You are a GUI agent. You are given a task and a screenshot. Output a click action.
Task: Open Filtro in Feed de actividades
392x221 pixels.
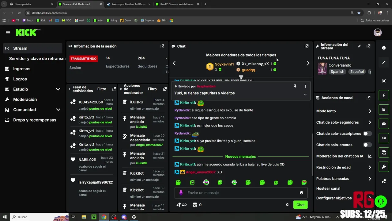coord(102,89)
